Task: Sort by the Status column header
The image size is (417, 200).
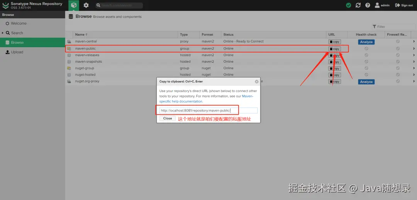Action: pyautogui.click(x=274, y=34)
